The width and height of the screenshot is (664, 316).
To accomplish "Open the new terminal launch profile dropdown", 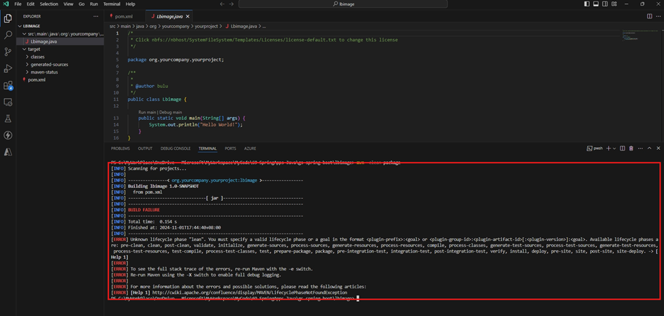I will 615,148.
